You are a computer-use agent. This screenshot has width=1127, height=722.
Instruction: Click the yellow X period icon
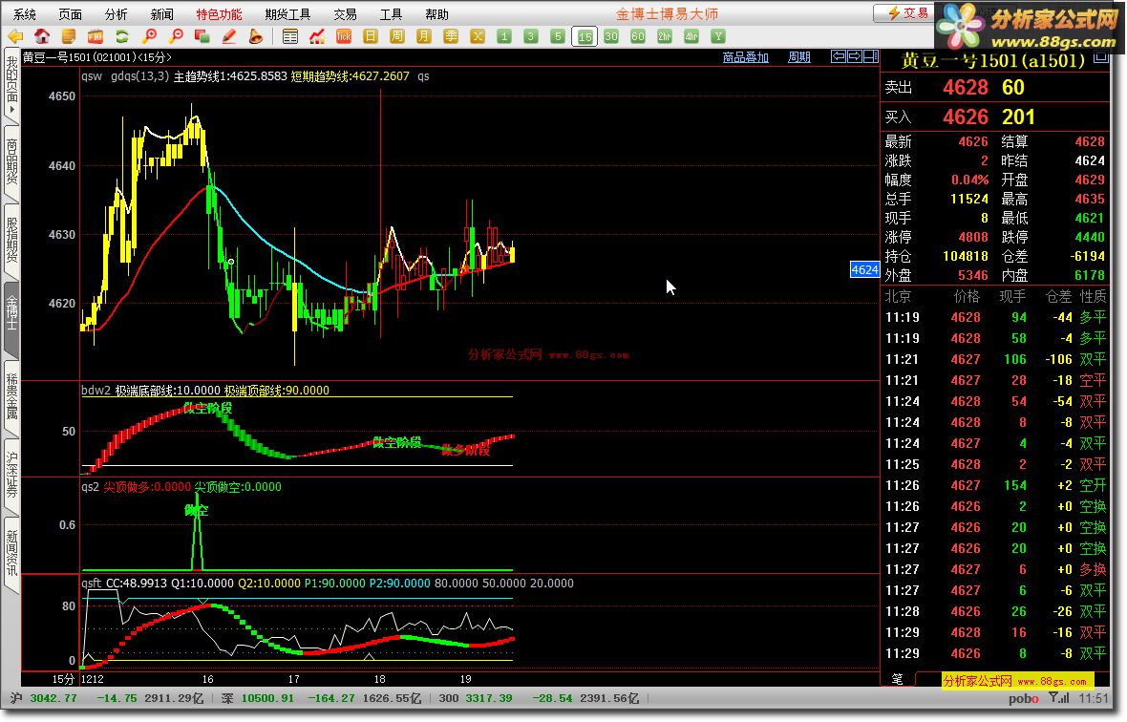coord(478,36)
